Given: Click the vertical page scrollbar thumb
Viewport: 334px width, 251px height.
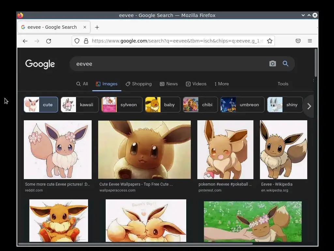Looking at the screenshot, I should point(316,63).
